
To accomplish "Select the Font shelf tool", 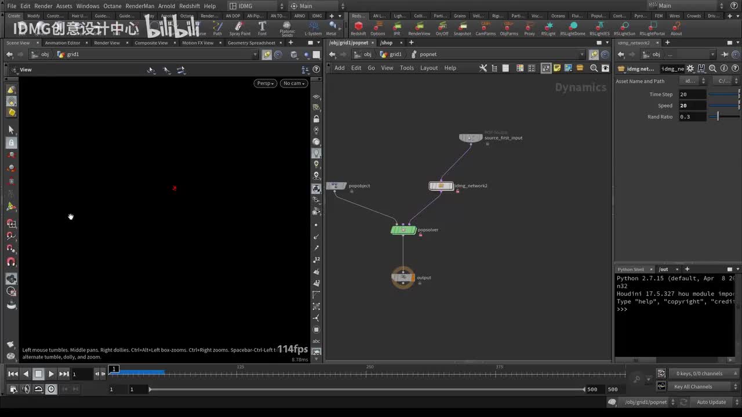I will click(x=262, y=27).
